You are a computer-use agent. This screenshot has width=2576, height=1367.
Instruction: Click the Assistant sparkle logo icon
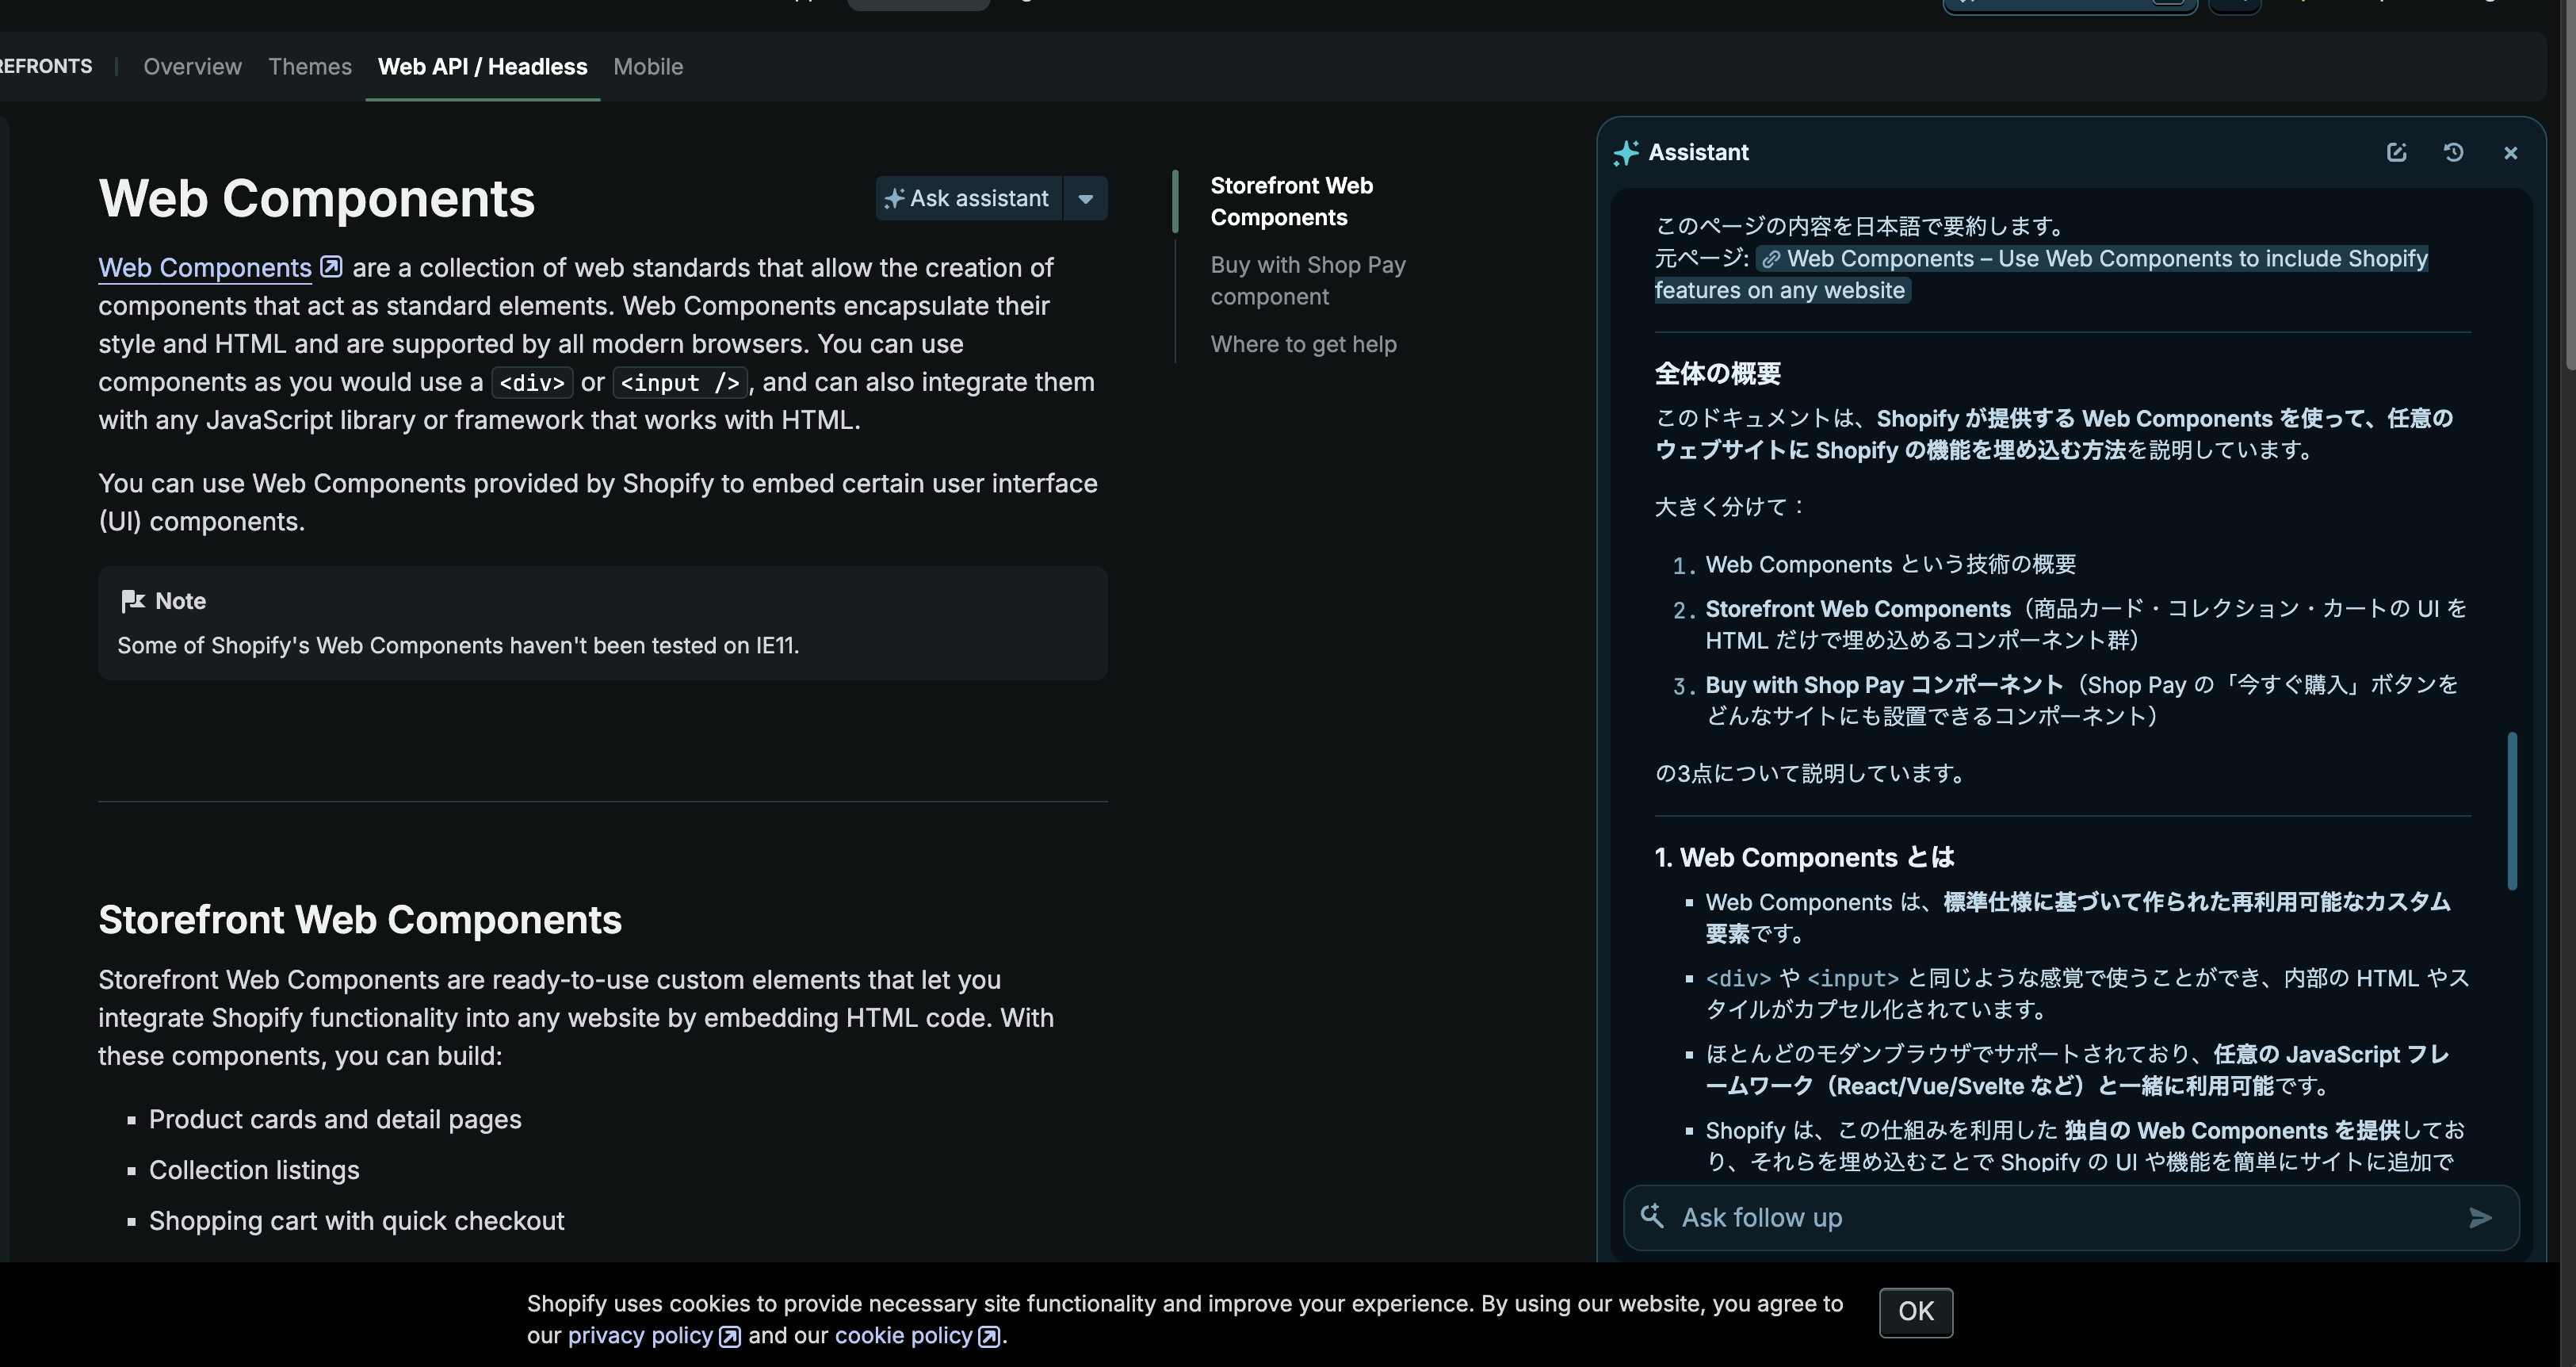[1626, 153]
